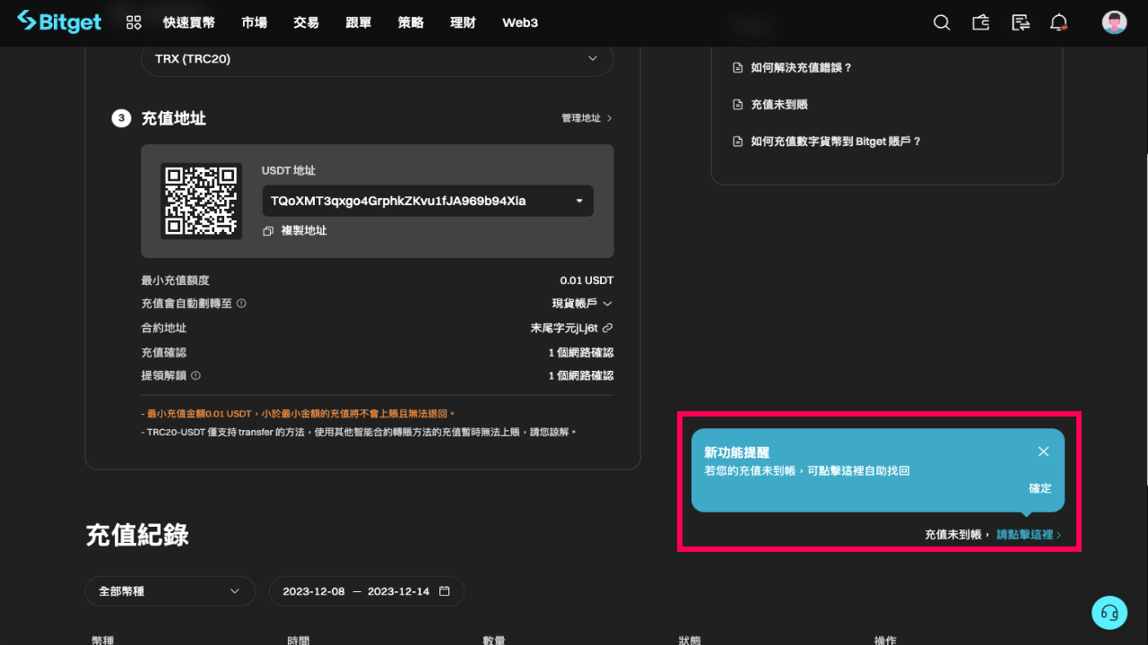Click the notification bell icon
Screen dimensions: 1148x645
(x=1058, y=22)
